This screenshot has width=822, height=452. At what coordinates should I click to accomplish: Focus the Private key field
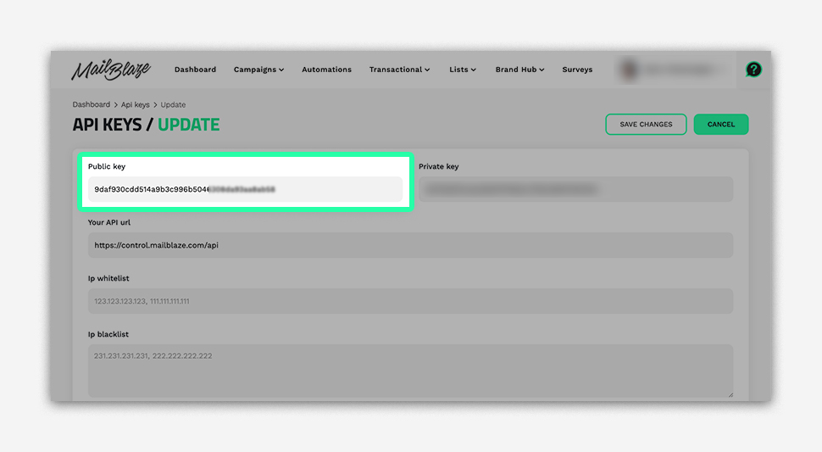coord(575,189)
